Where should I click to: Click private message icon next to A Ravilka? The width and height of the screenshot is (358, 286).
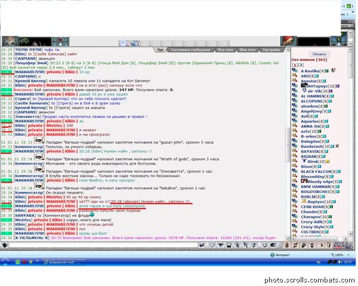coord(295,70)
